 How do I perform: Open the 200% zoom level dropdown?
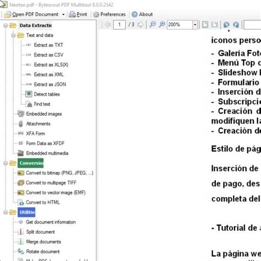coord(195,25)
